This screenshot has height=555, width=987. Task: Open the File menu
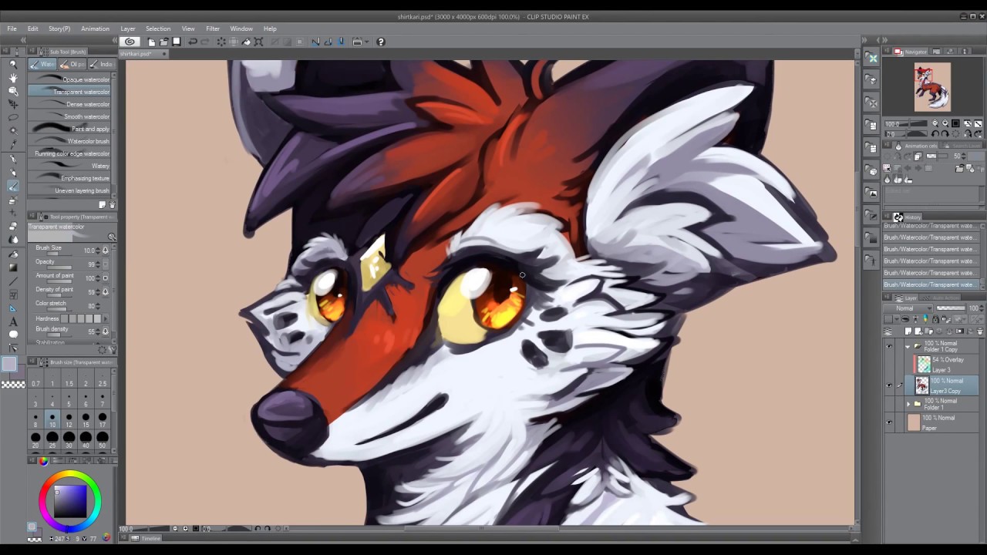(x=12, y=29)
